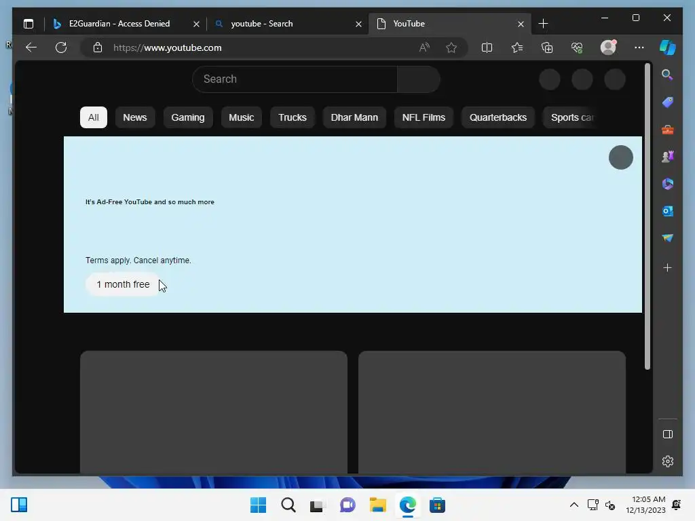
Task: Click the 1 month free button
Action: pyautogui.click(x=124, y=284)
